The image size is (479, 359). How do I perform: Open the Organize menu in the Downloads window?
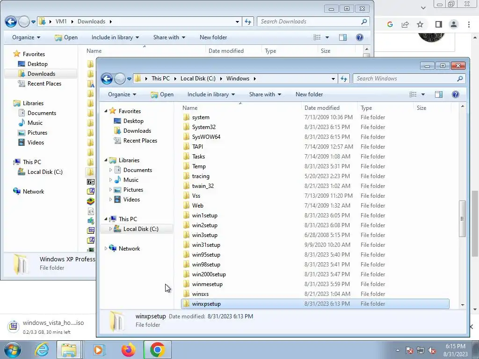click(x=26, y=37)
